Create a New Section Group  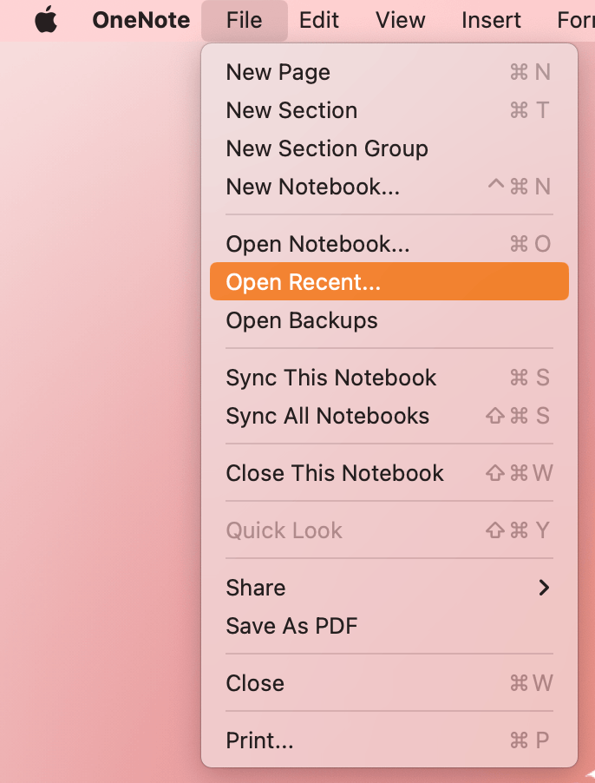[x=327, y=148]
